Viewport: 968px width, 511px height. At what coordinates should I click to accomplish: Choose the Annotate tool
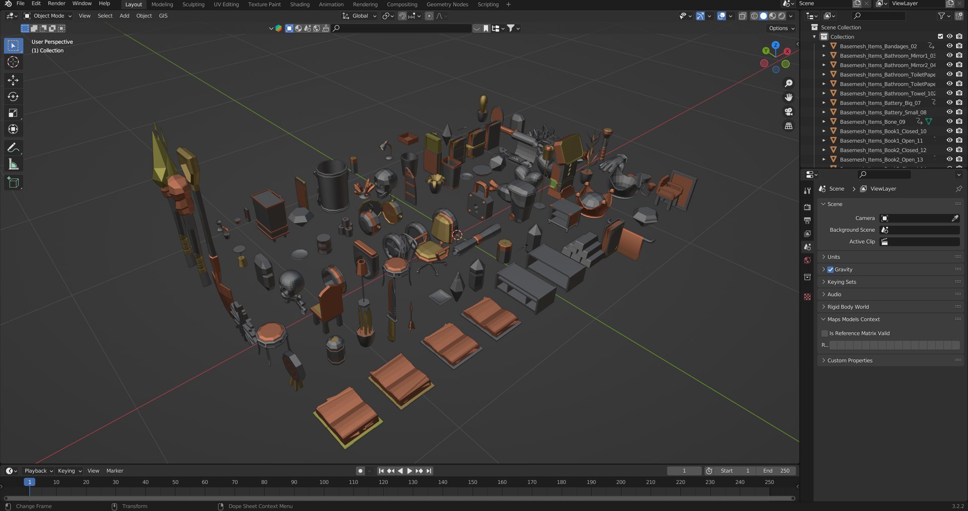13,148
